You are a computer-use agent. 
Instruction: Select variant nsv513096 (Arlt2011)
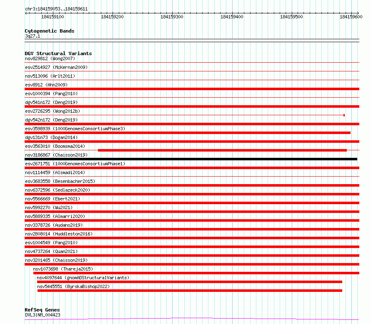coord(50,76)
